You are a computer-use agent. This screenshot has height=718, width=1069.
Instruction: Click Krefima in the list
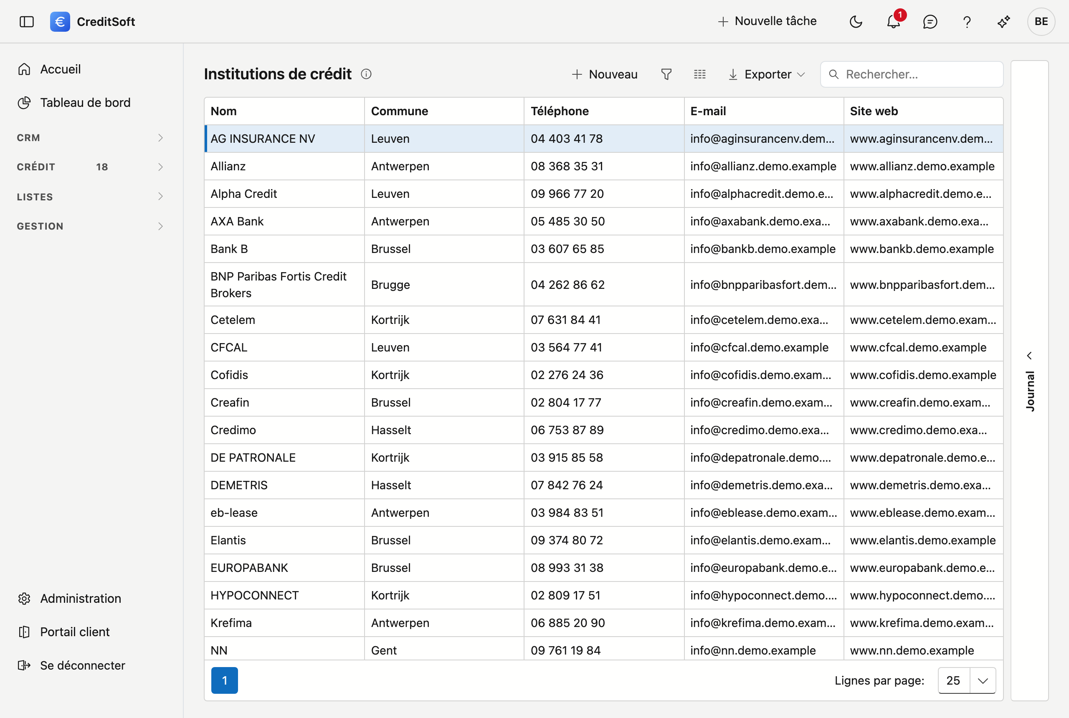(x=231, y=623)
